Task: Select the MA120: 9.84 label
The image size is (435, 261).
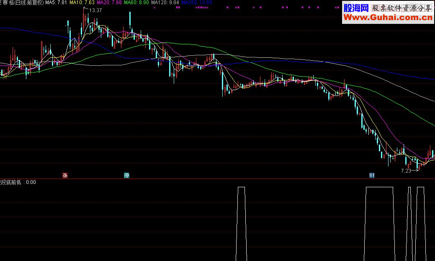Action: coord(165,3)
